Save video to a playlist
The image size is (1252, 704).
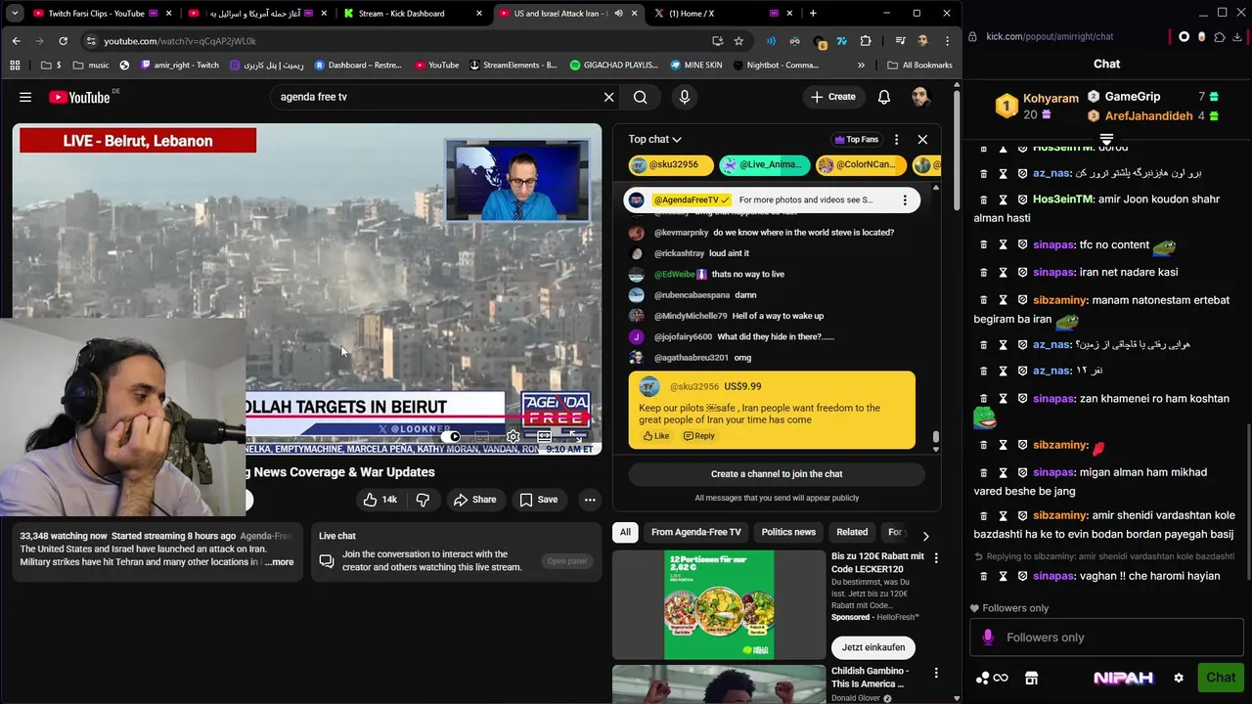coord(538,500)
